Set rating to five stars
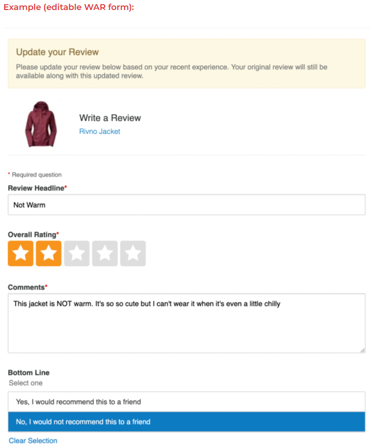The image size is (370, 448). [x=133, y=253]
